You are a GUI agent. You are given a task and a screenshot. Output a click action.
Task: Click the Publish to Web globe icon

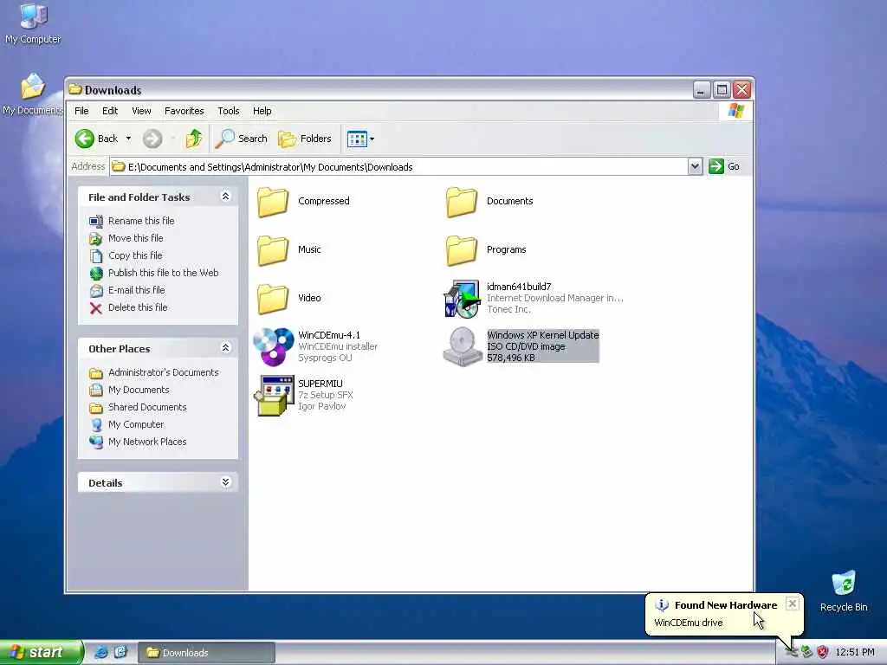coord(96,273)
